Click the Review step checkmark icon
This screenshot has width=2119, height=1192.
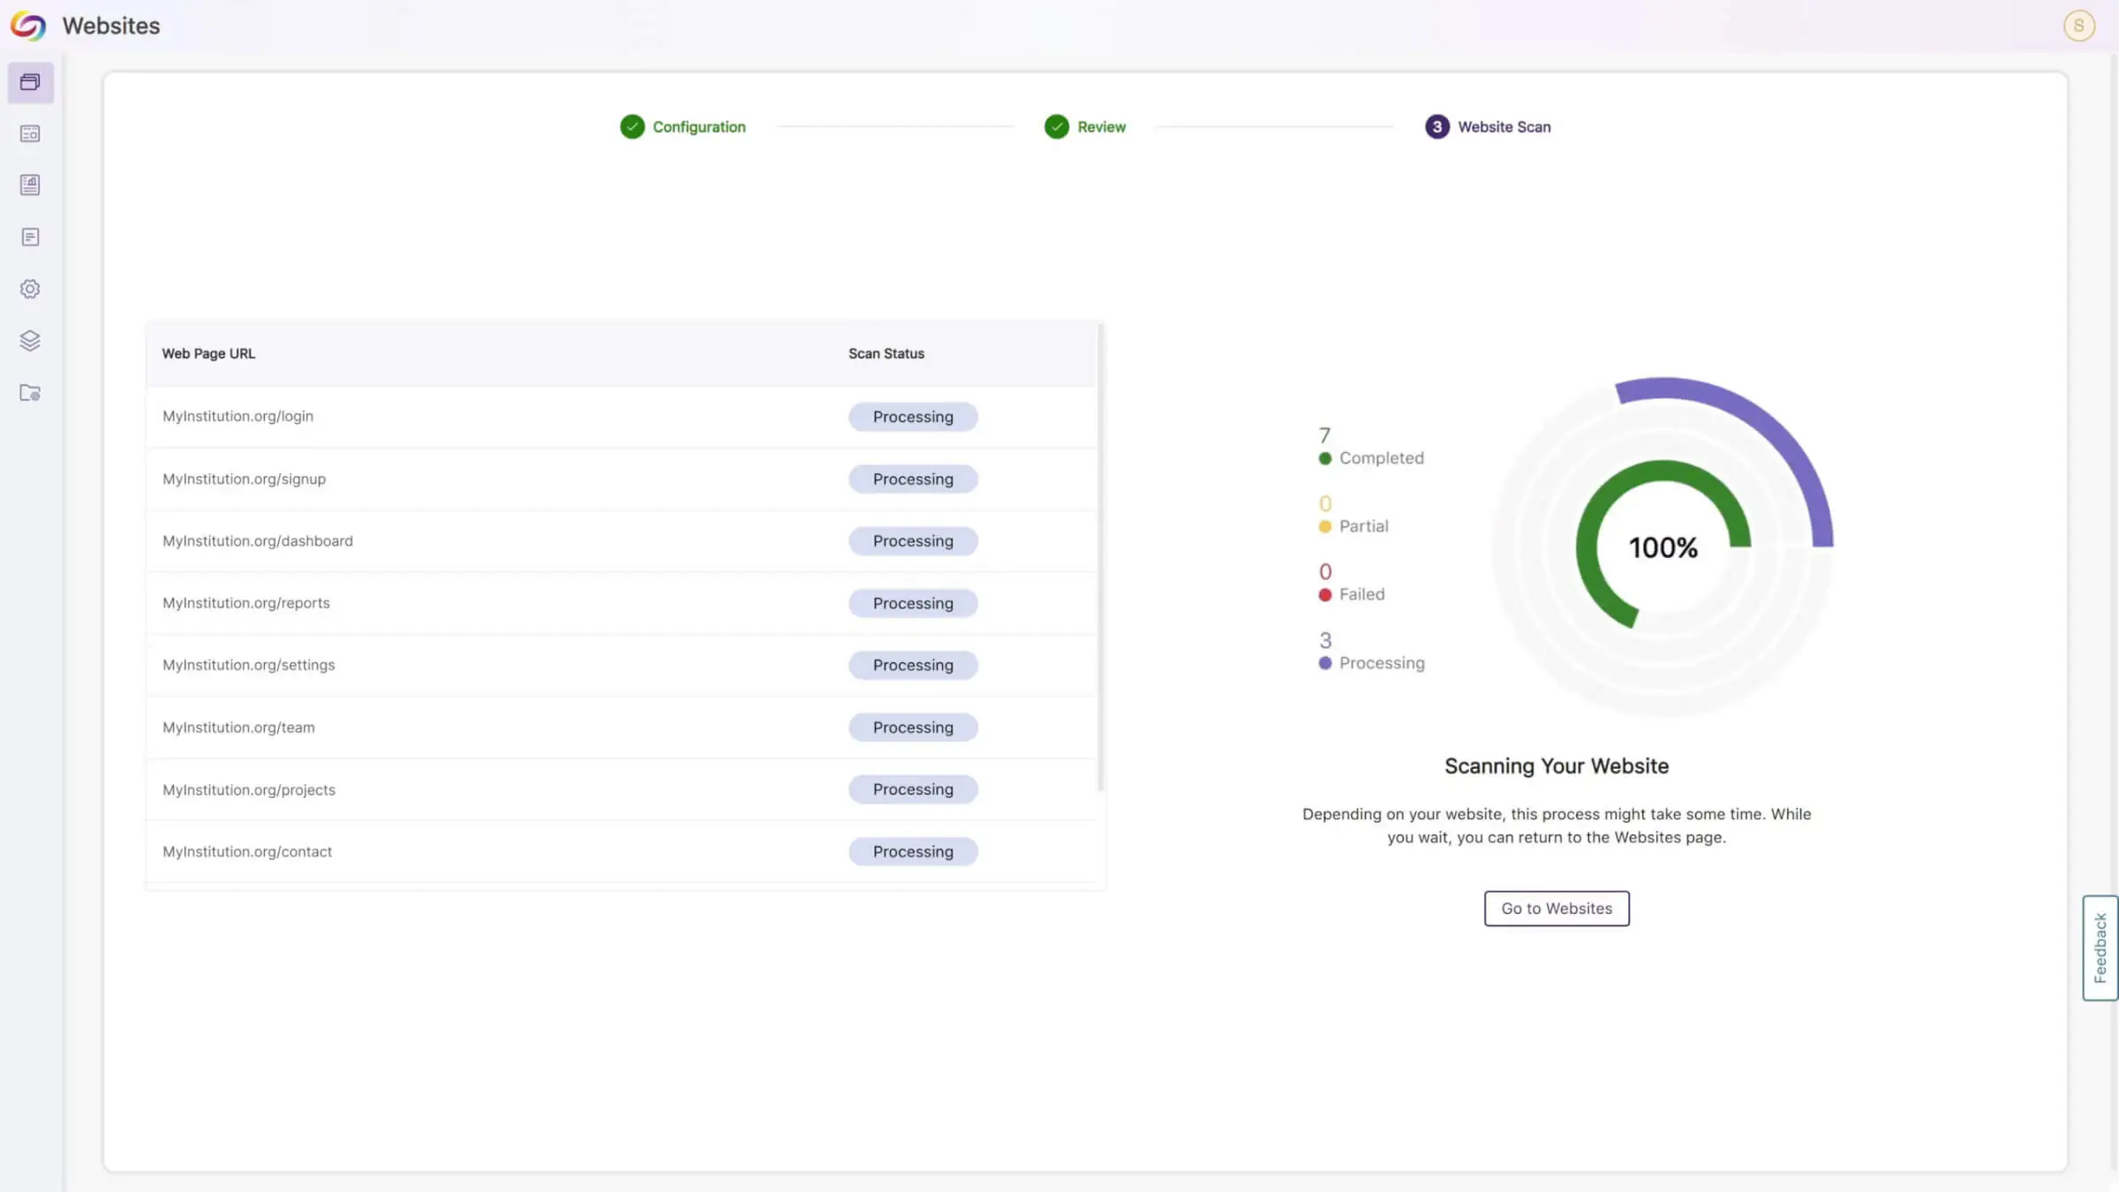(1056, 127)
